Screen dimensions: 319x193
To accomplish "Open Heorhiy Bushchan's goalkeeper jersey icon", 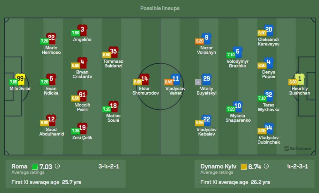I will 300,79.
